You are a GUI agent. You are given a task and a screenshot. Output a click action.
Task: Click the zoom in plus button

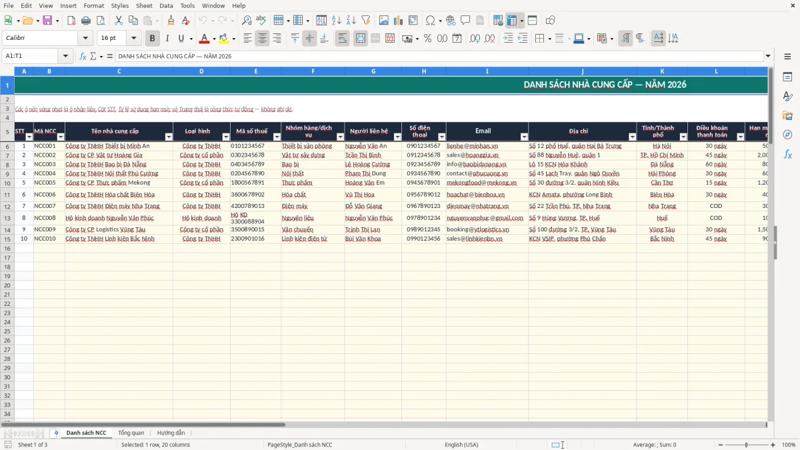[x=773, y=445]
